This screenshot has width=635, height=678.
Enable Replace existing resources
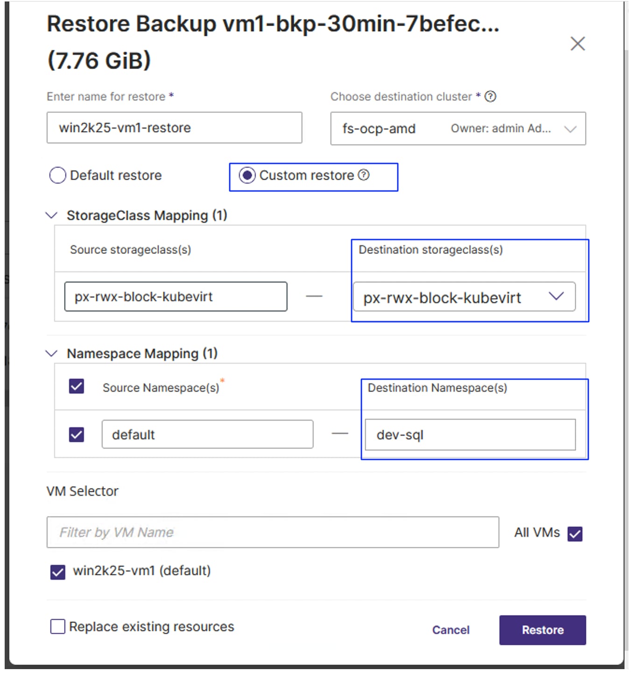[x=57, y=627]
